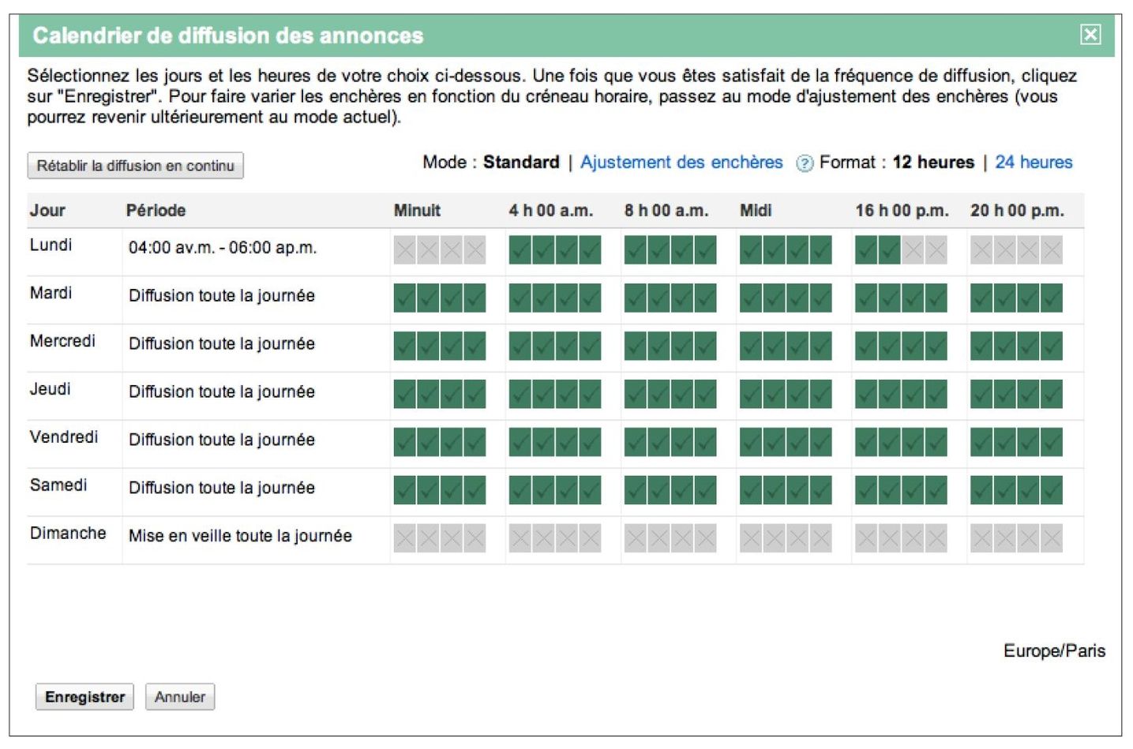Enable first Minuit block on Lundi

[404, 250]
